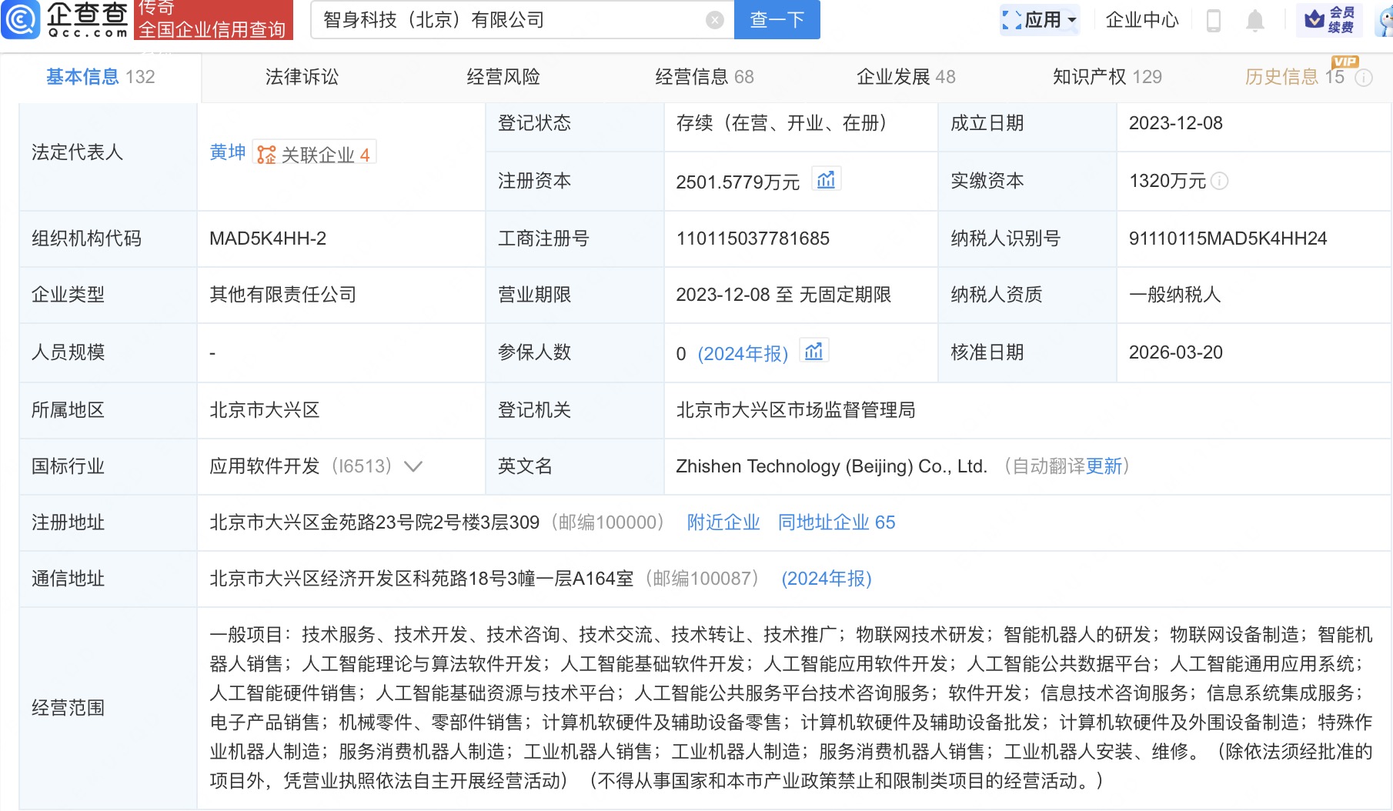Show paid-in capital info icon
The height and width of the screenshot is (811, 1393).
[1220, 181]
